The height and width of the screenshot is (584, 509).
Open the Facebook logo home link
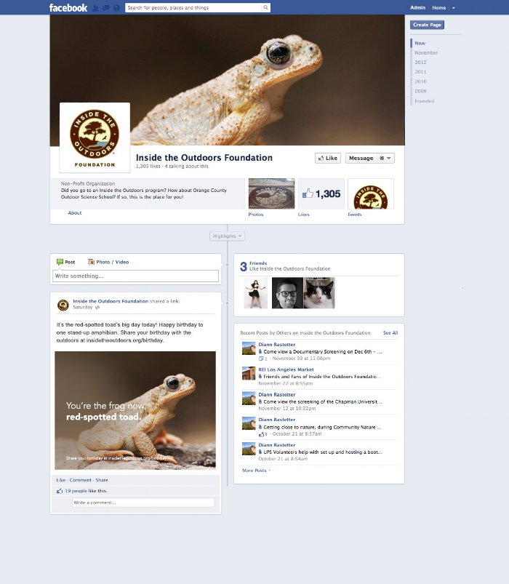(x=68, y=7)
